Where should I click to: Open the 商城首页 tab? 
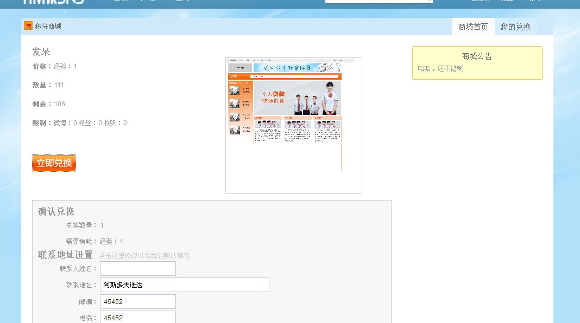473,27
